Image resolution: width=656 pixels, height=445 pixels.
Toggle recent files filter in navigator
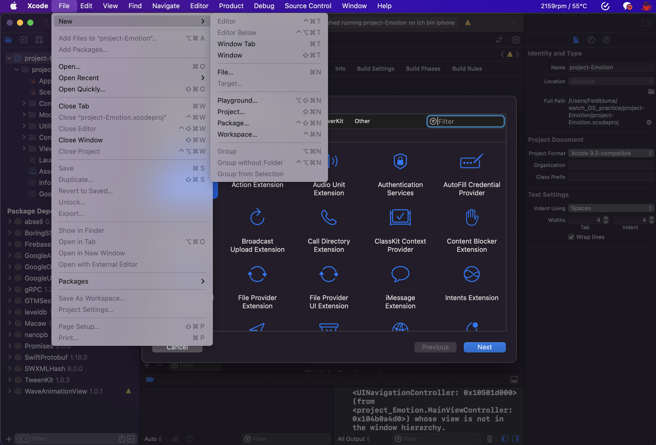point(122,439)
